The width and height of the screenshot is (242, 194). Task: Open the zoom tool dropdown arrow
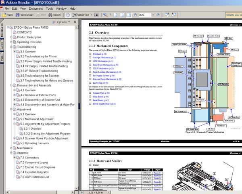point(111,15)
